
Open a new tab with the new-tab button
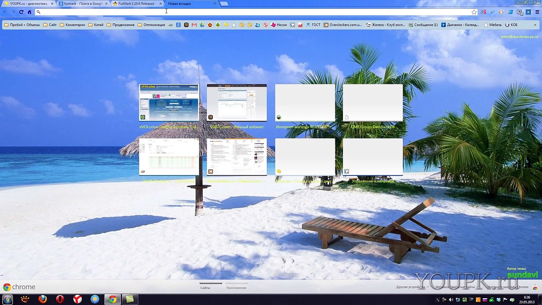pyautogui.click(x=224, y=4)
